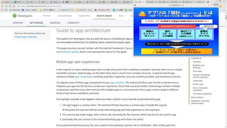Click the Mobile app user experiences heading
The image size is (227, 128).
point(78,62)
